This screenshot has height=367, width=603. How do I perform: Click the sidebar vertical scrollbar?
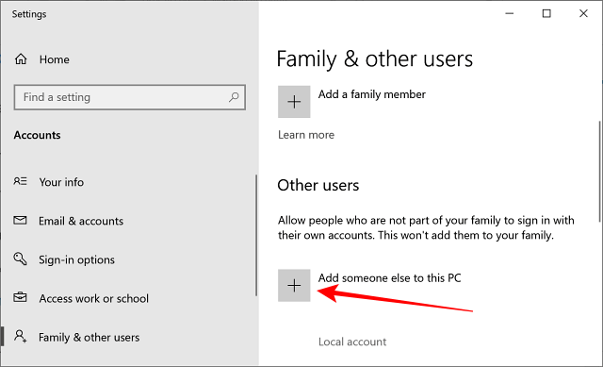[256, 235]
